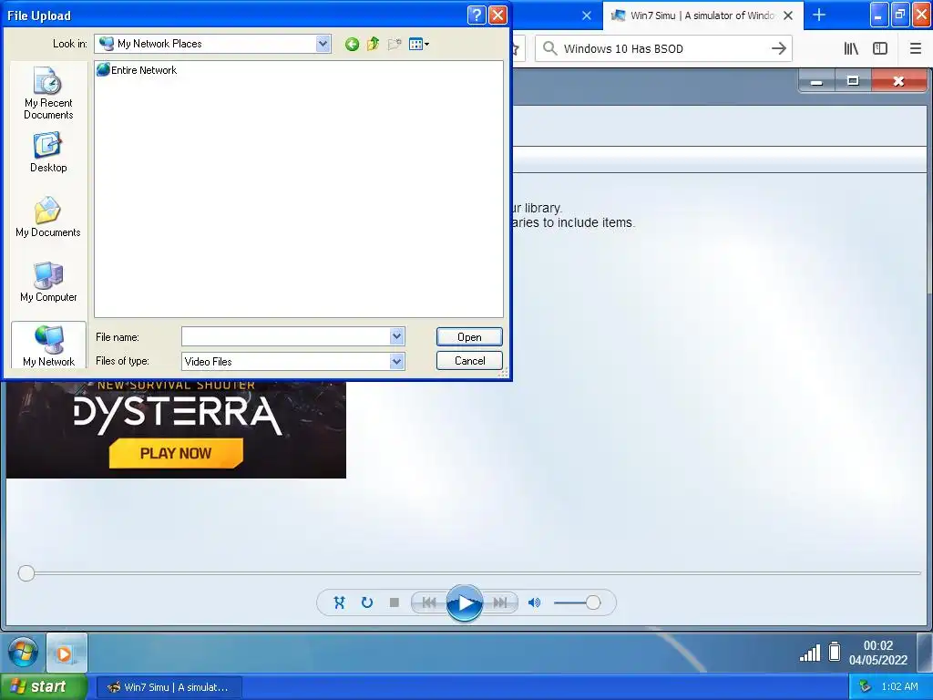
Task: Close the File Upload dialog
Action: point(497,15)
